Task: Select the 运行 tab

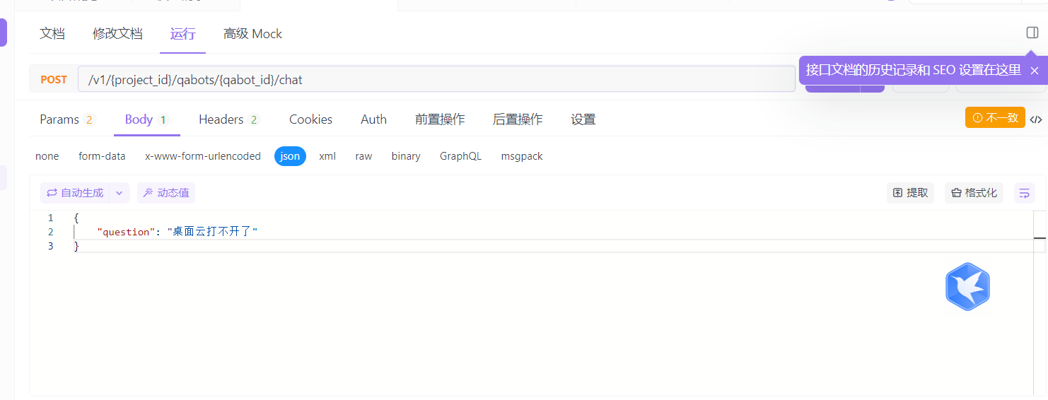Action: click(182, 33)
